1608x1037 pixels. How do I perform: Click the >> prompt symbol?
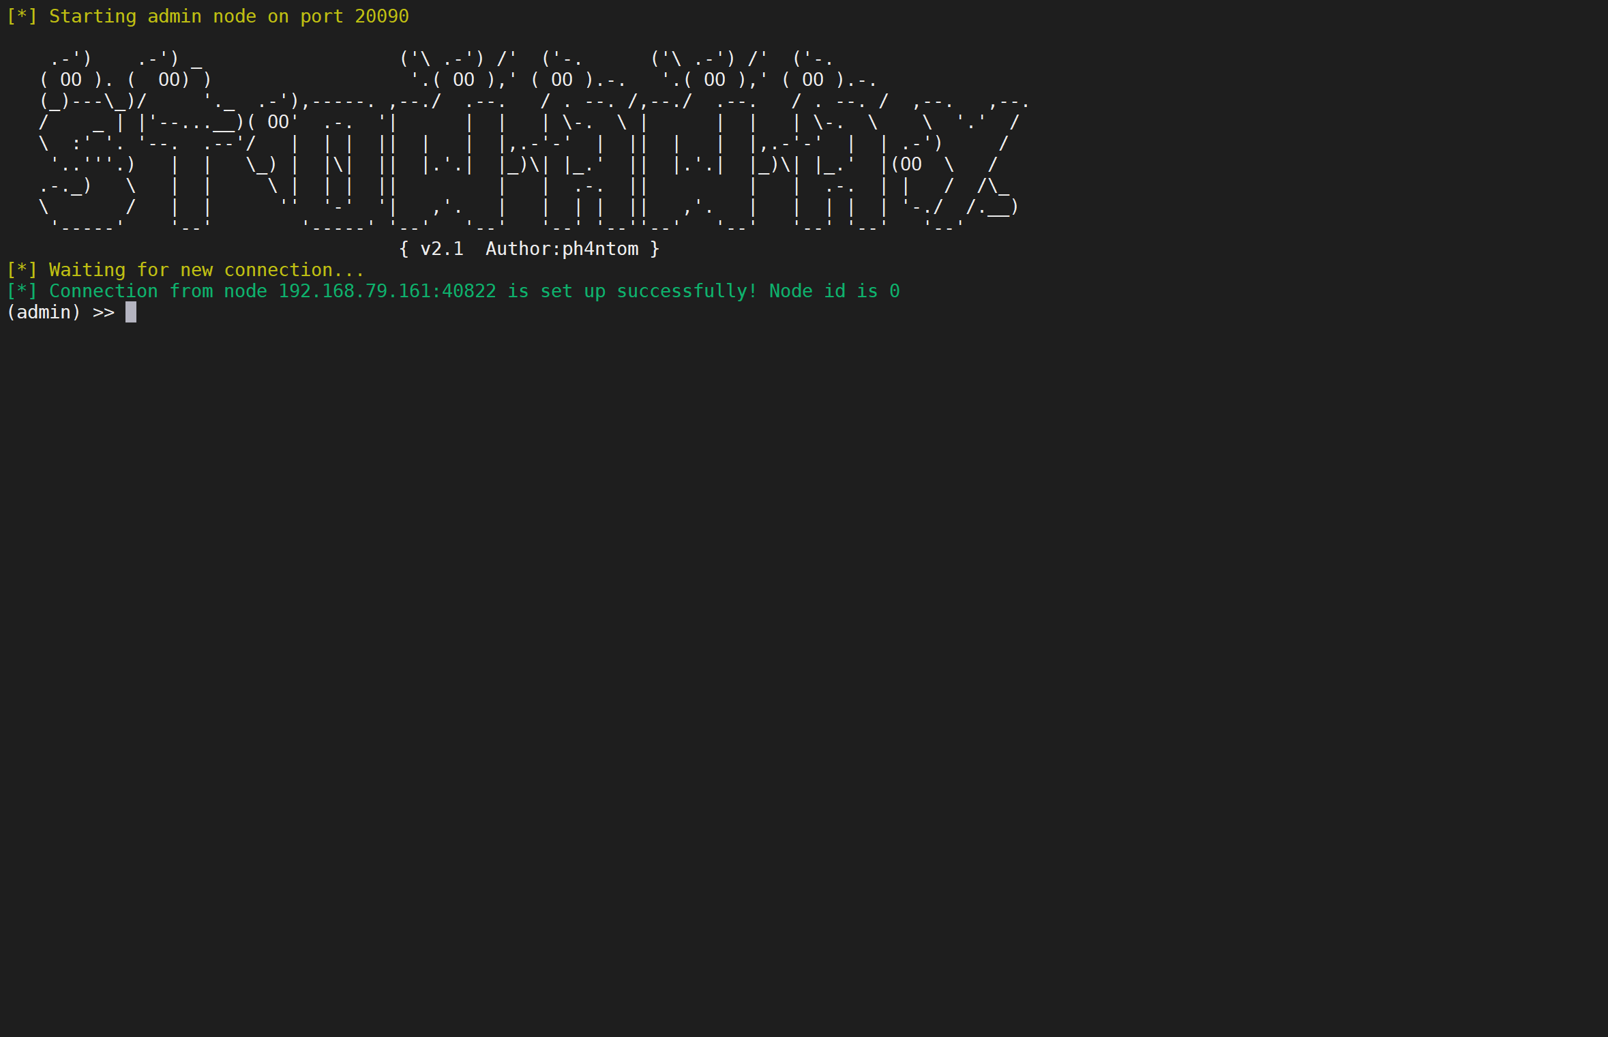104,312
